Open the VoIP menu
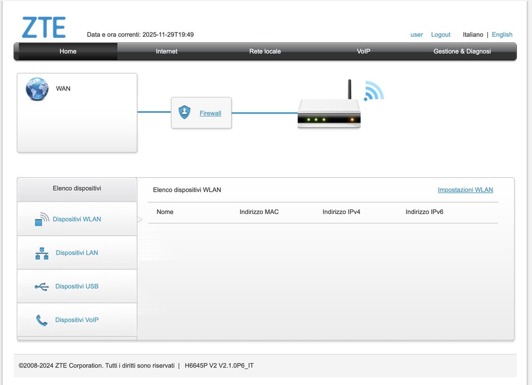532x385 pixels. click(364, 51)
